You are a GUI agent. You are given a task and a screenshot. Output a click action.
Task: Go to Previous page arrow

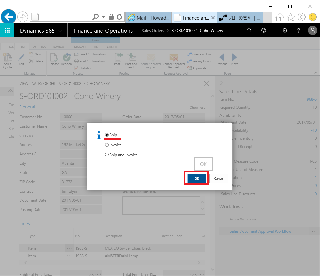[x=221, y=59]
